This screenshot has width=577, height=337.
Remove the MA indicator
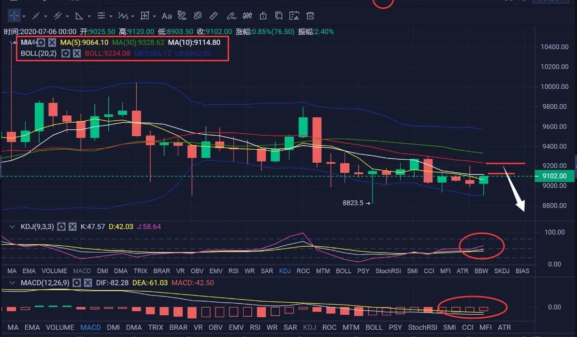coord(52,42)
